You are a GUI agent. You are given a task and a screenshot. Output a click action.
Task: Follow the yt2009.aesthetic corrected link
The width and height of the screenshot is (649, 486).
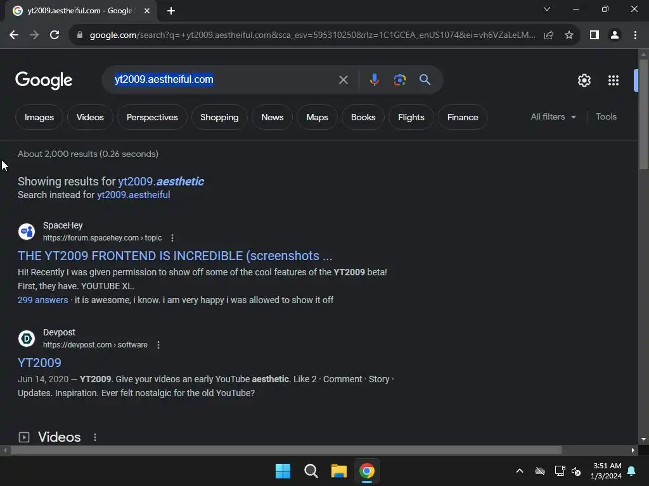tap(161, 182)
